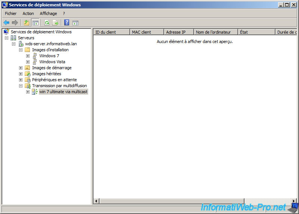Expand the Windows Vista image group

click(28, 62)
